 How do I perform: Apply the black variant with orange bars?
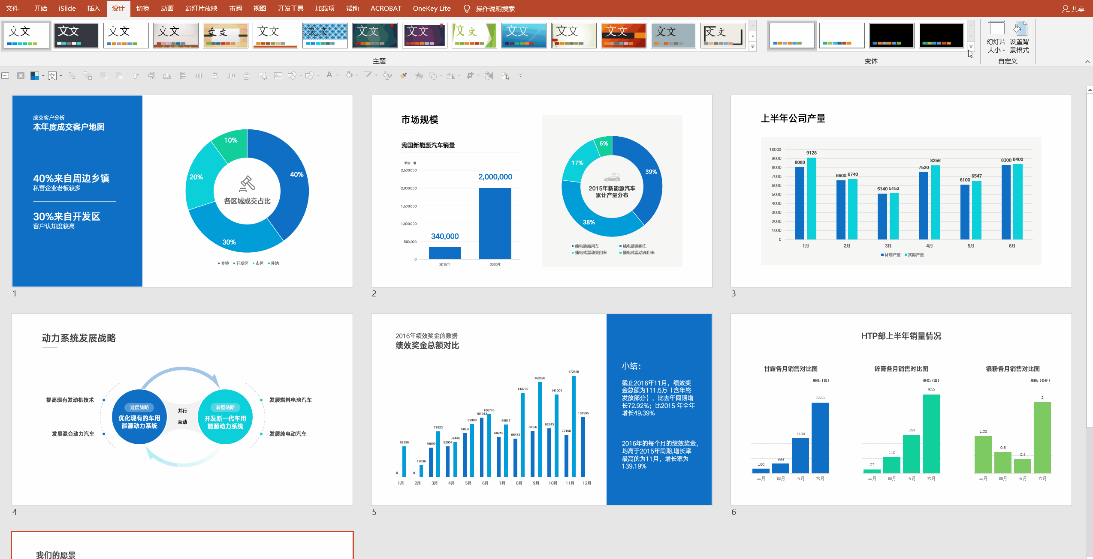[891, 35]
